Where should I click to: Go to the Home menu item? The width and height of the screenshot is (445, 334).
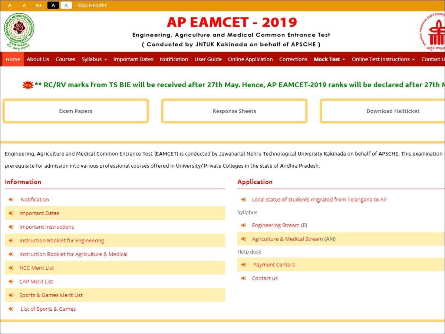point(13,59)
